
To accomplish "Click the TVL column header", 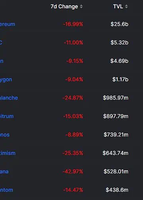I will pos(118,6).
